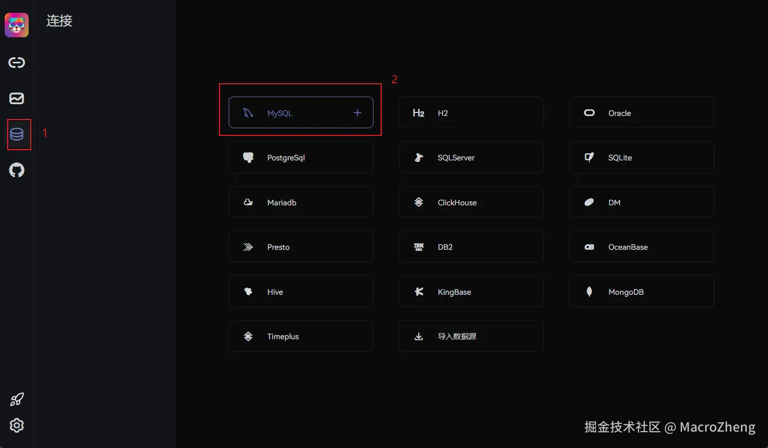The image size is (768, 448).
Task: Open settings gear in sidebar
Action: [17, 425]
